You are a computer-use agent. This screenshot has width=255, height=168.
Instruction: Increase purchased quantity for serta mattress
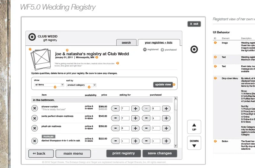[x=166, y=118]
